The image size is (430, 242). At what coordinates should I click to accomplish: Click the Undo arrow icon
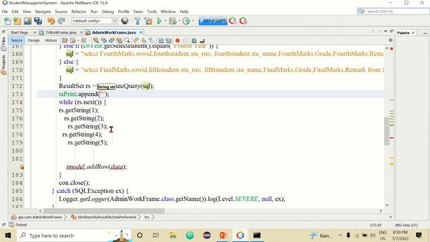point(51,21)
